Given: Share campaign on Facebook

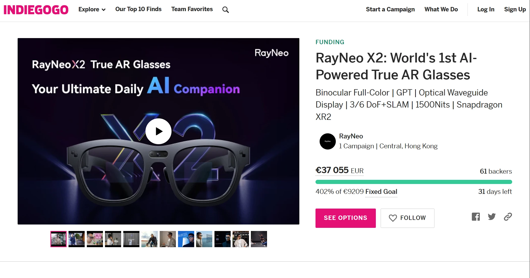Looking at the screenshot, I should point(476,217).
